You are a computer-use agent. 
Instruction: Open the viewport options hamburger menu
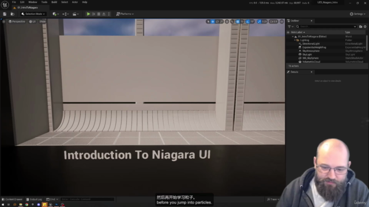click(3, 22)
